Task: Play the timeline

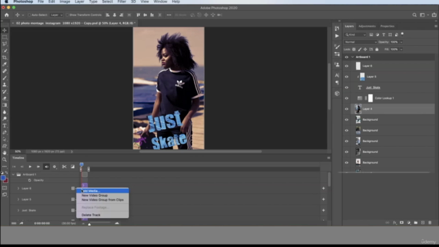Action: (30, 167)
